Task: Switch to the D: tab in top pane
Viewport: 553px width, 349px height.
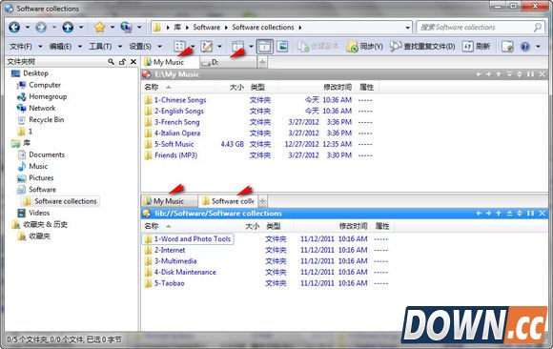Action: pyautogui.click(x=228, y=63)
